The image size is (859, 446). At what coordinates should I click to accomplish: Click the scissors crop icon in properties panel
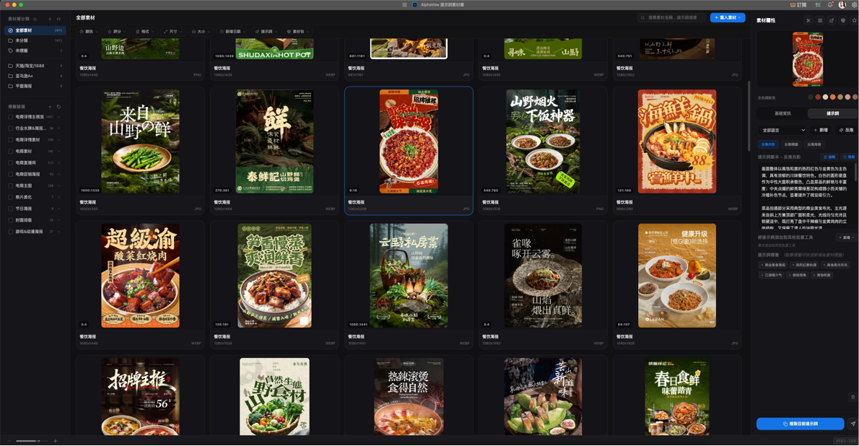pyautogui.click(x=808, y=20)
